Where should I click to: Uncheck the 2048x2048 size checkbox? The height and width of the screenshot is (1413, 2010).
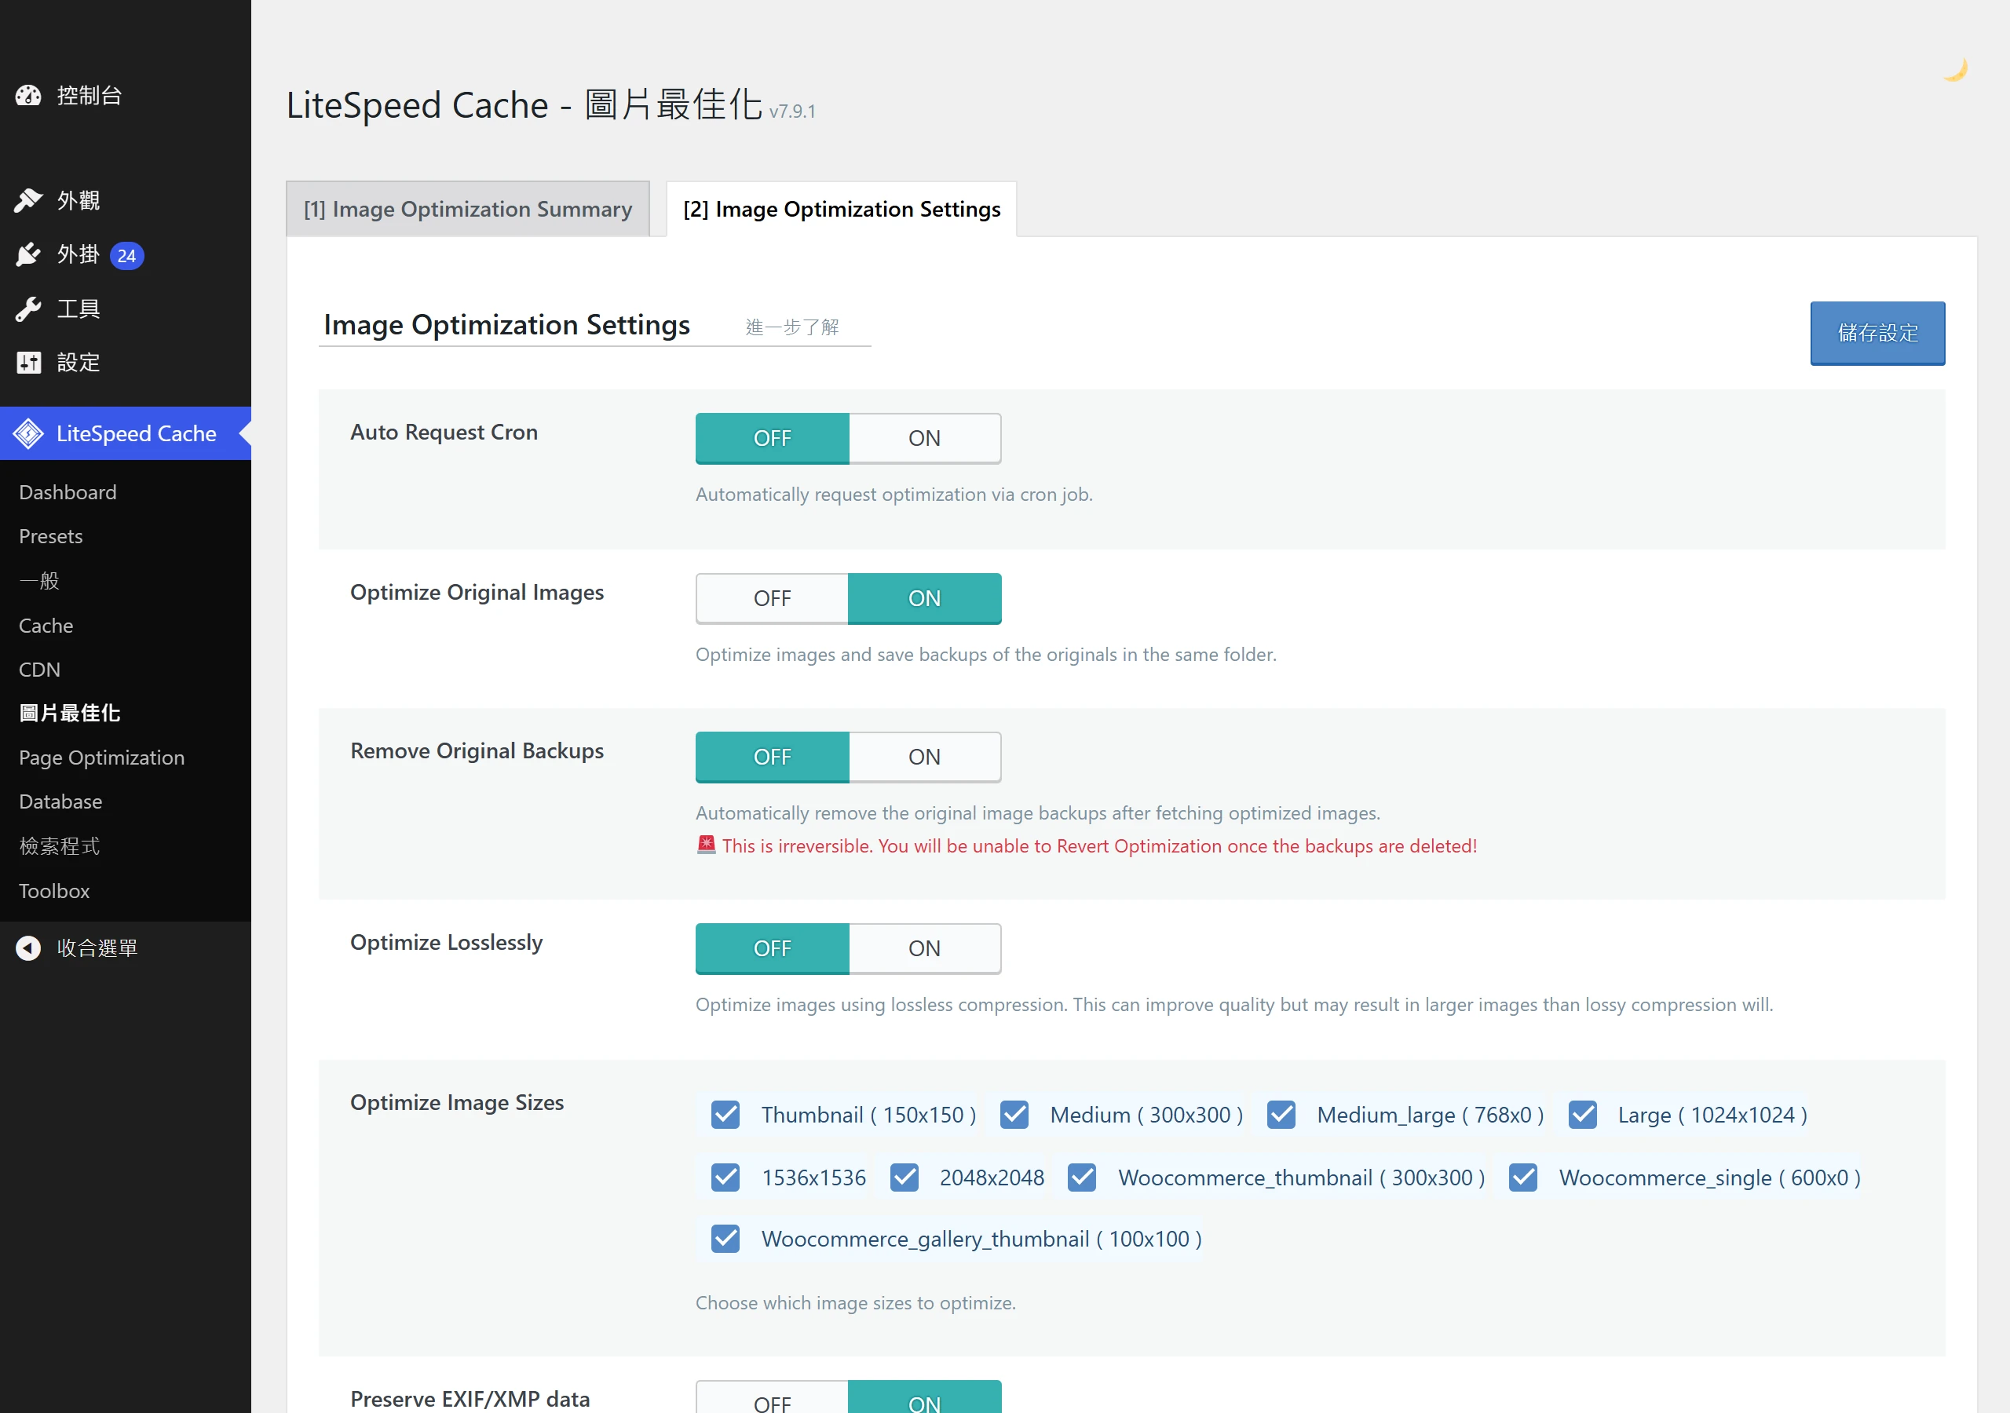tap(904, 1177)
